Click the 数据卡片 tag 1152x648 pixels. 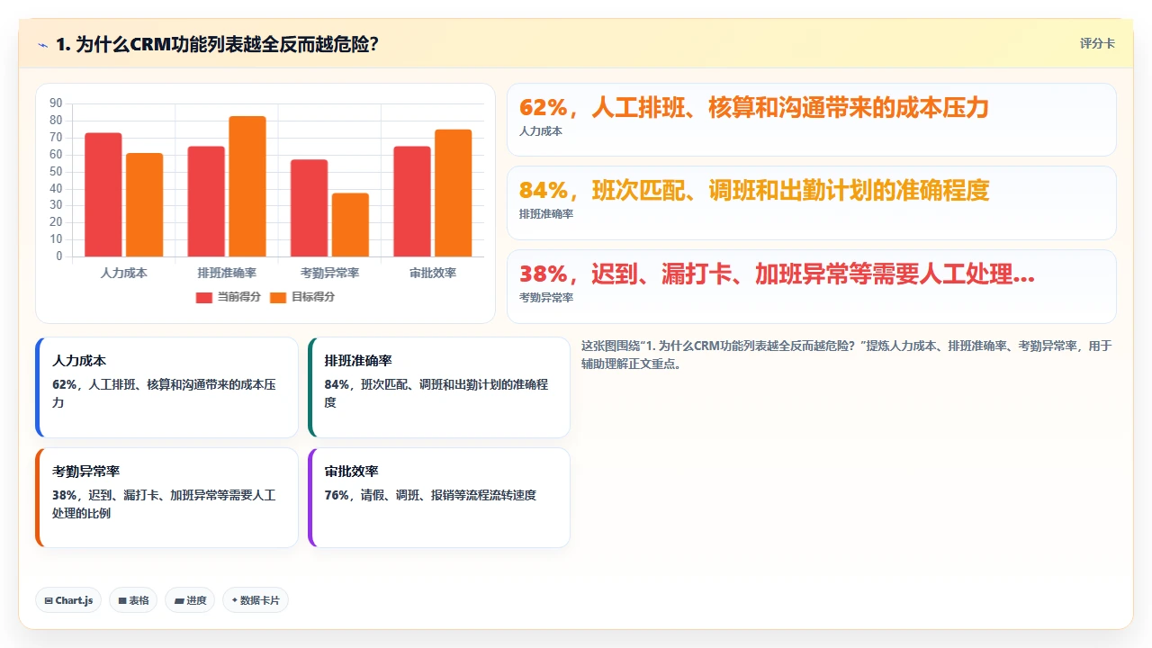point(256,600)
